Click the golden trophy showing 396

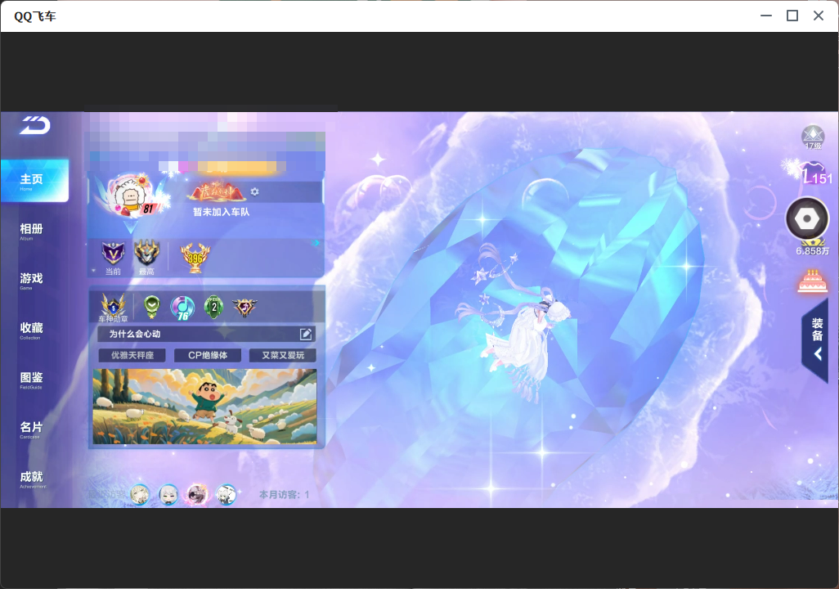click(195, 258)
